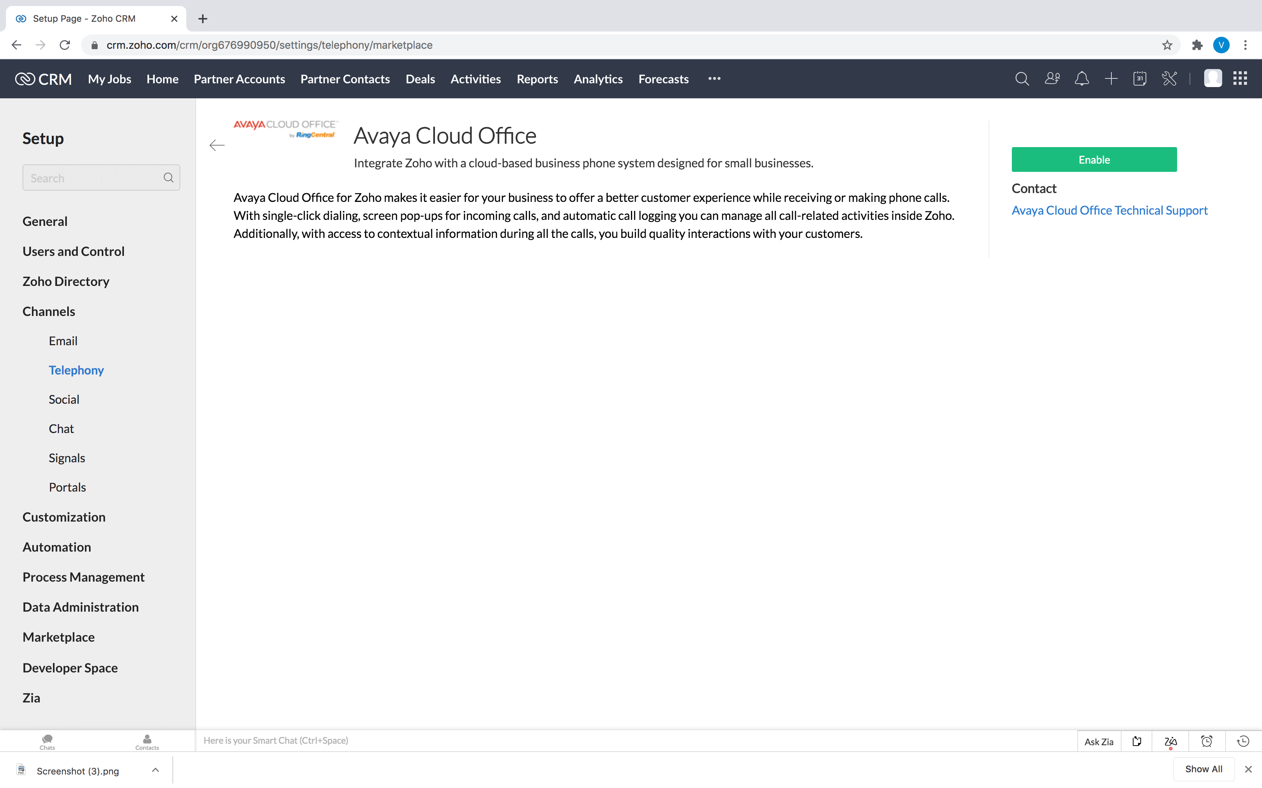Viewport: 1262px width, 788px height.
Task: Select Portals under Channels
Action: pyautogui.click(x=67, y=487)
